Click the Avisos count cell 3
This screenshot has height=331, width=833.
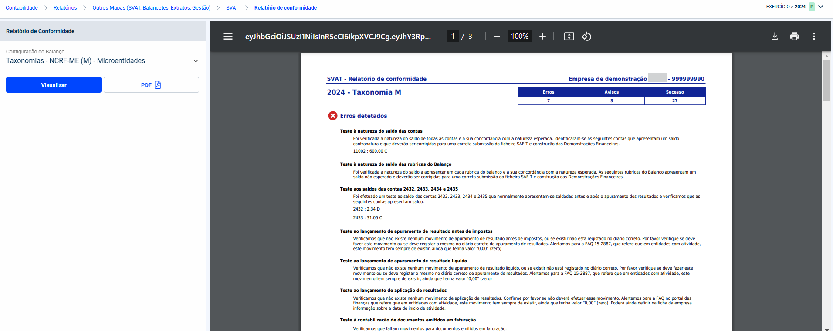pyautogui.click(x=612, y=100)
